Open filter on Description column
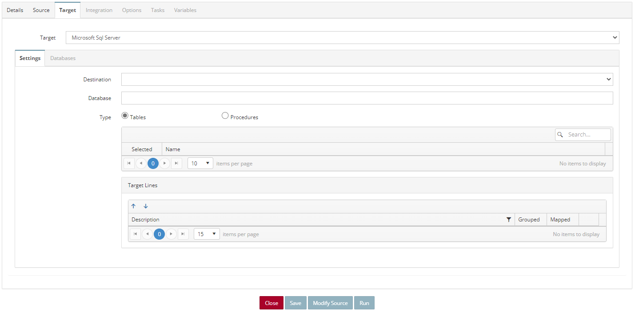This screenshot has width=635, height=313. tap(509, 220)
